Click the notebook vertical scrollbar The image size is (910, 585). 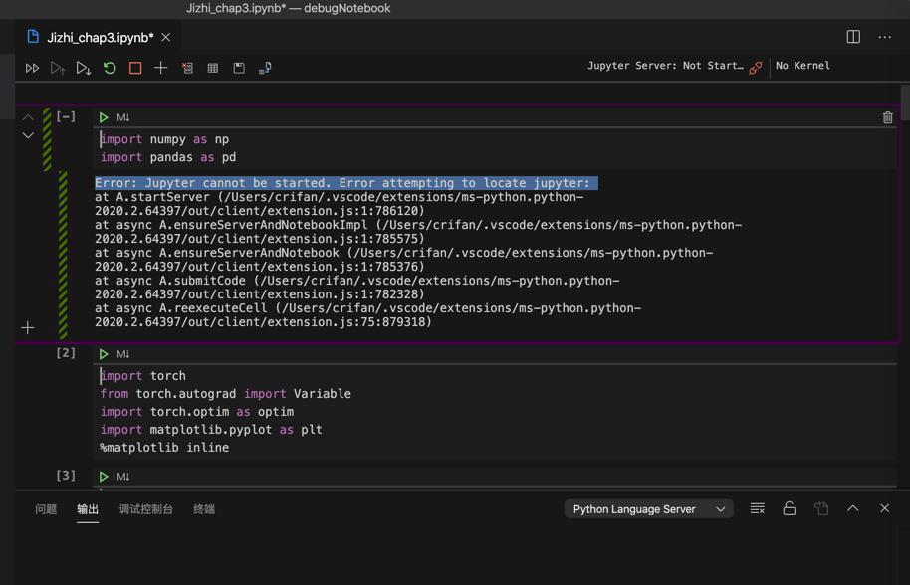point(905,102)
